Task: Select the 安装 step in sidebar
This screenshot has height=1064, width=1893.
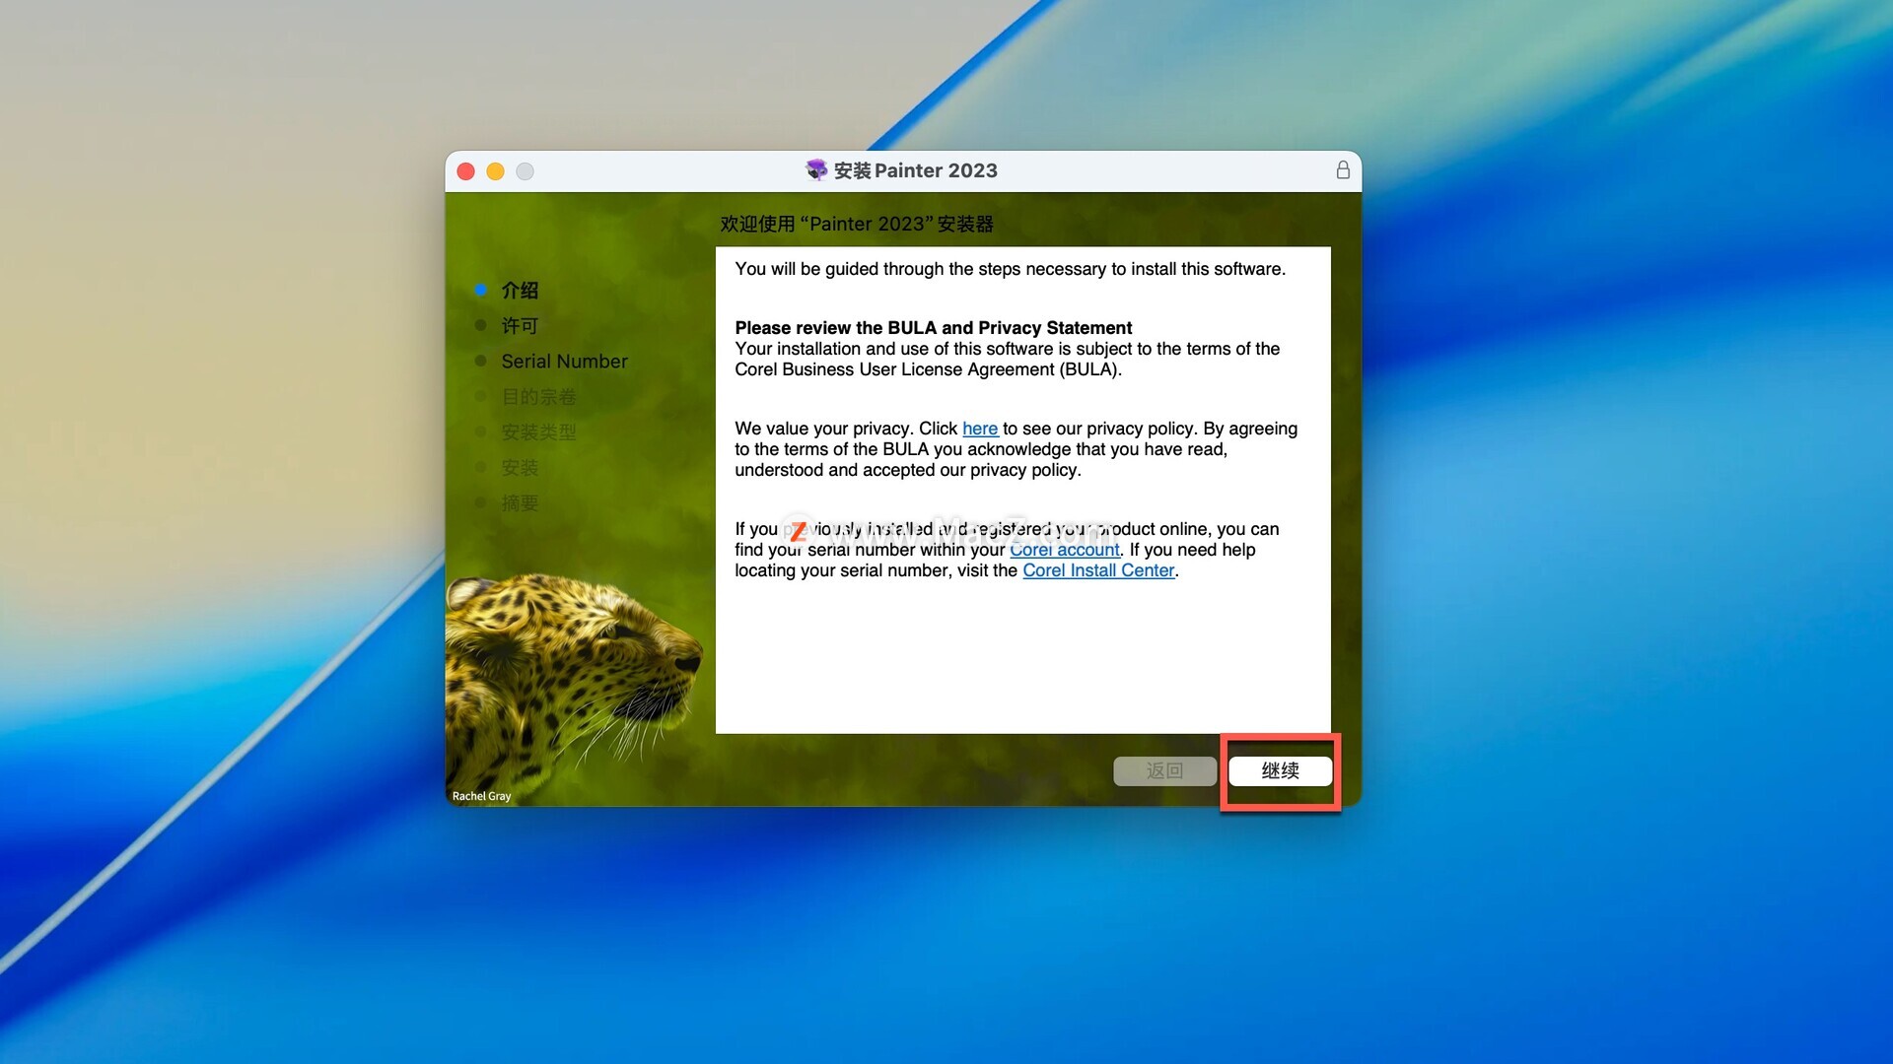Action: point(520,468)
